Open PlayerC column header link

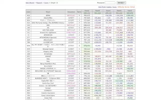[x=108, y=10]
